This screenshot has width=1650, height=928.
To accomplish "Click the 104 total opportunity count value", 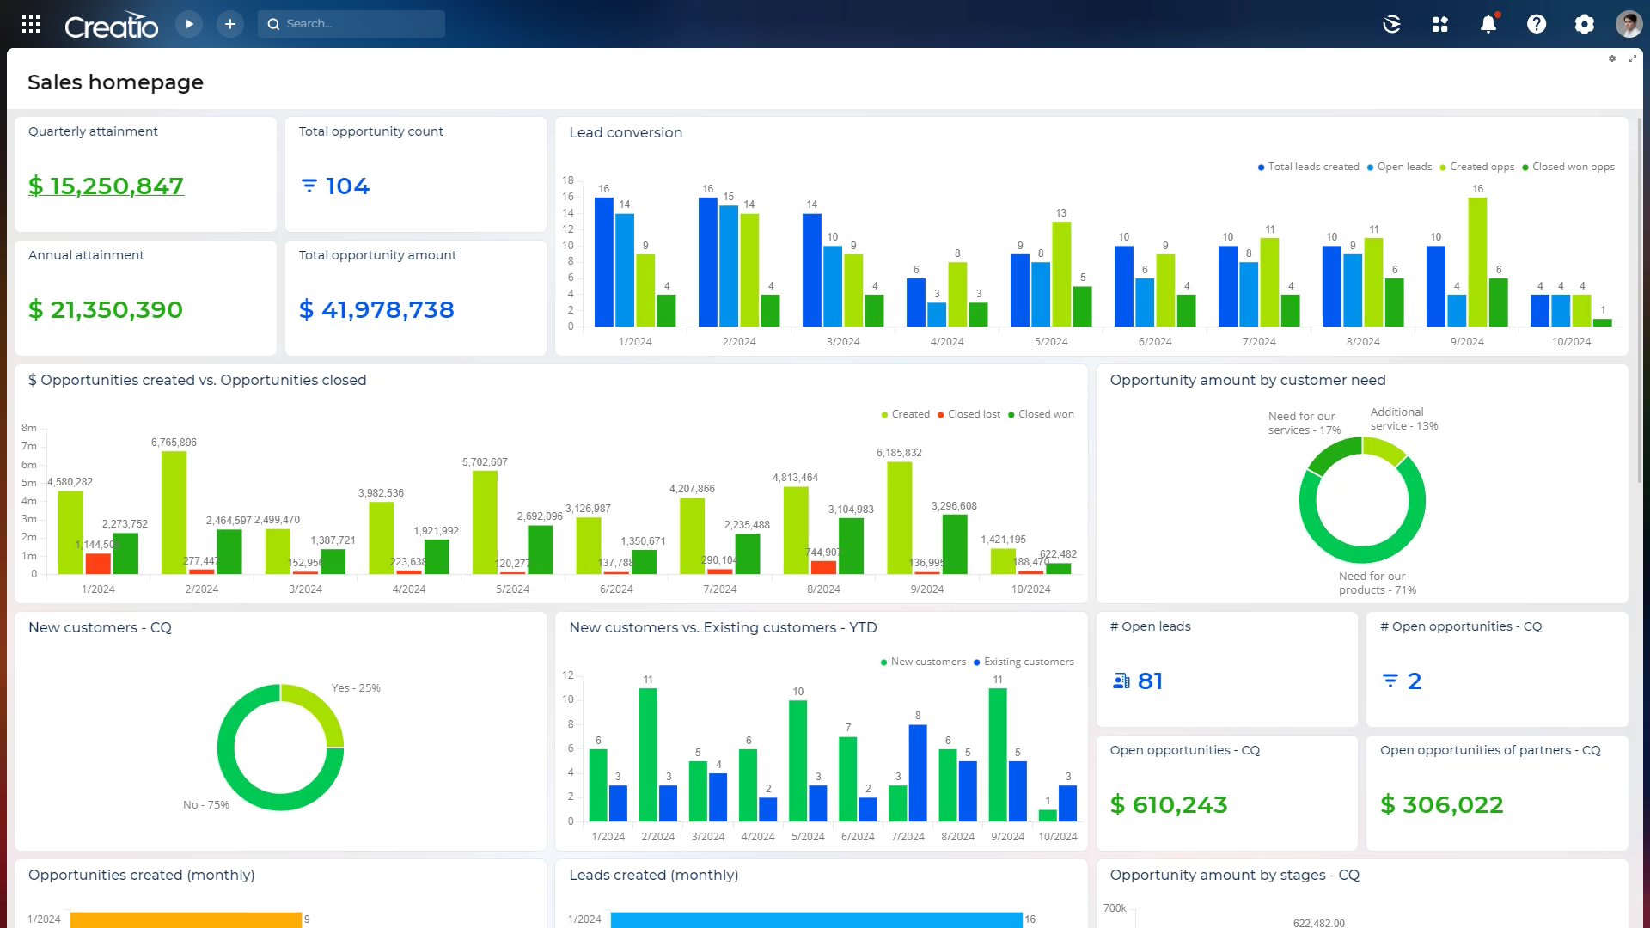I will click(x=346, y=186).
